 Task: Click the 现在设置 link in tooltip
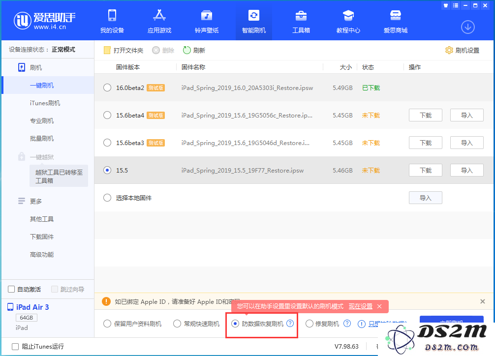pos(361,306)
